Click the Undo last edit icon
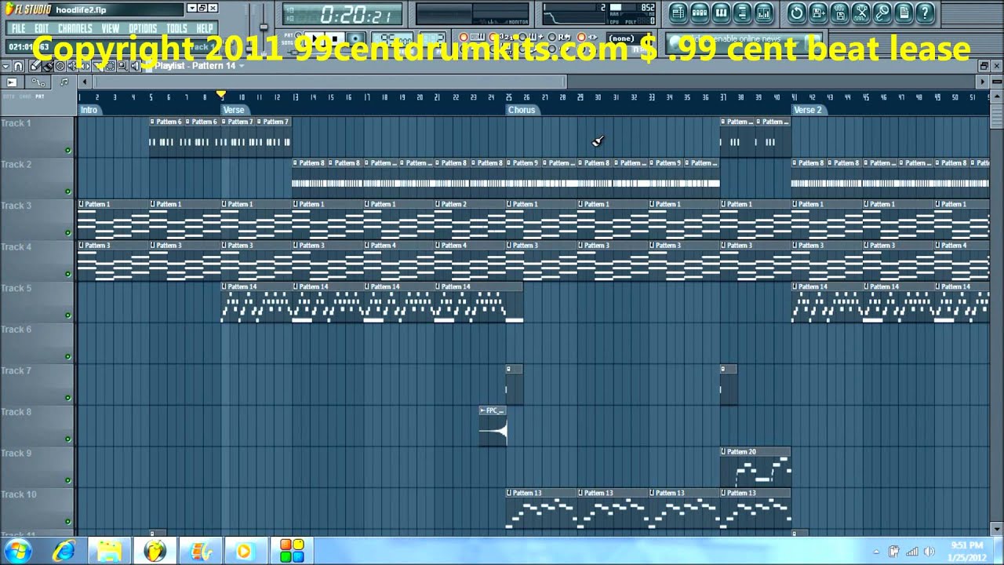1004x565 pixels. tap(797, 13)
